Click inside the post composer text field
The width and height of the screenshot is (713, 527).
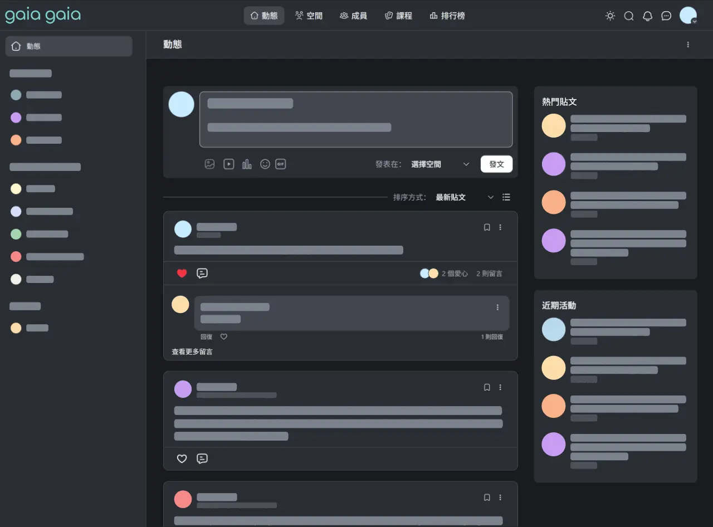pyautogui.click(x=355, y=119)
